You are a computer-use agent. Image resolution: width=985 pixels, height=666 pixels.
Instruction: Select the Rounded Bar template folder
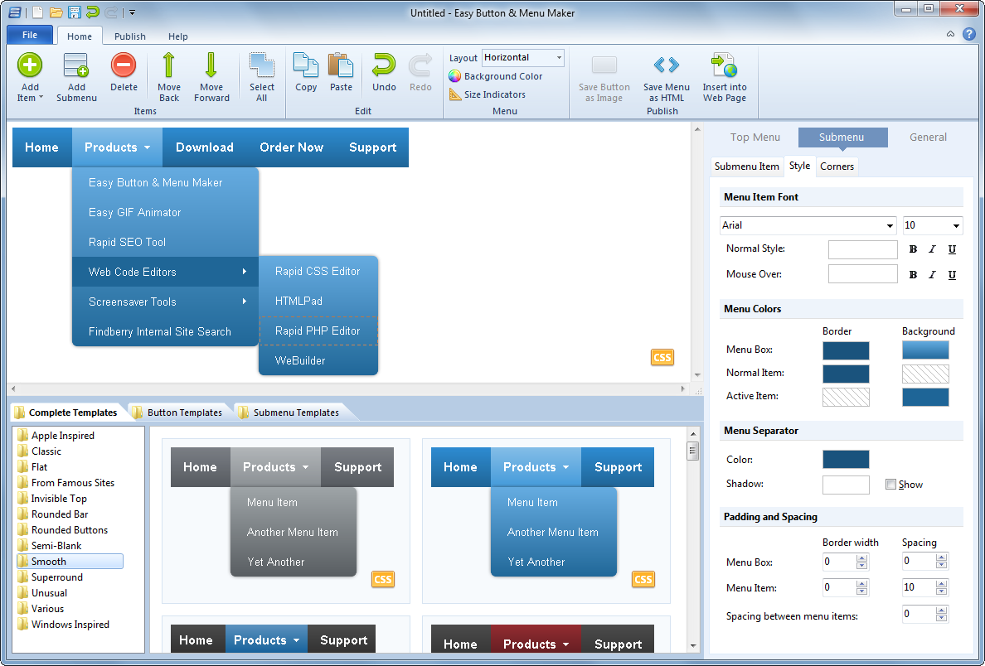tap(59, 514)
